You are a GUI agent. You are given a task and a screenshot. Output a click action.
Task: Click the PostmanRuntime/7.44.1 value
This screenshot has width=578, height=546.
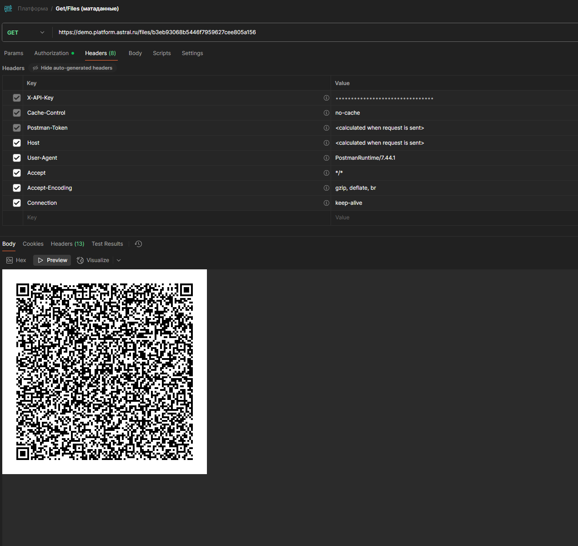(365, 158)
